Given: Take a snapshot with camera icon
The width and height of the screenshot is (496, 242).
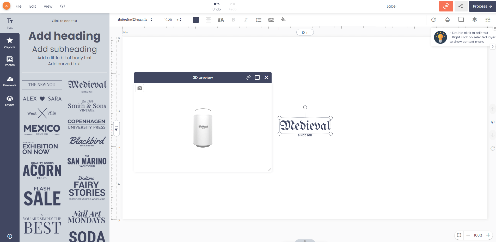Looking at the screenshot, I should pyautogui.click(x=140, y=88).
